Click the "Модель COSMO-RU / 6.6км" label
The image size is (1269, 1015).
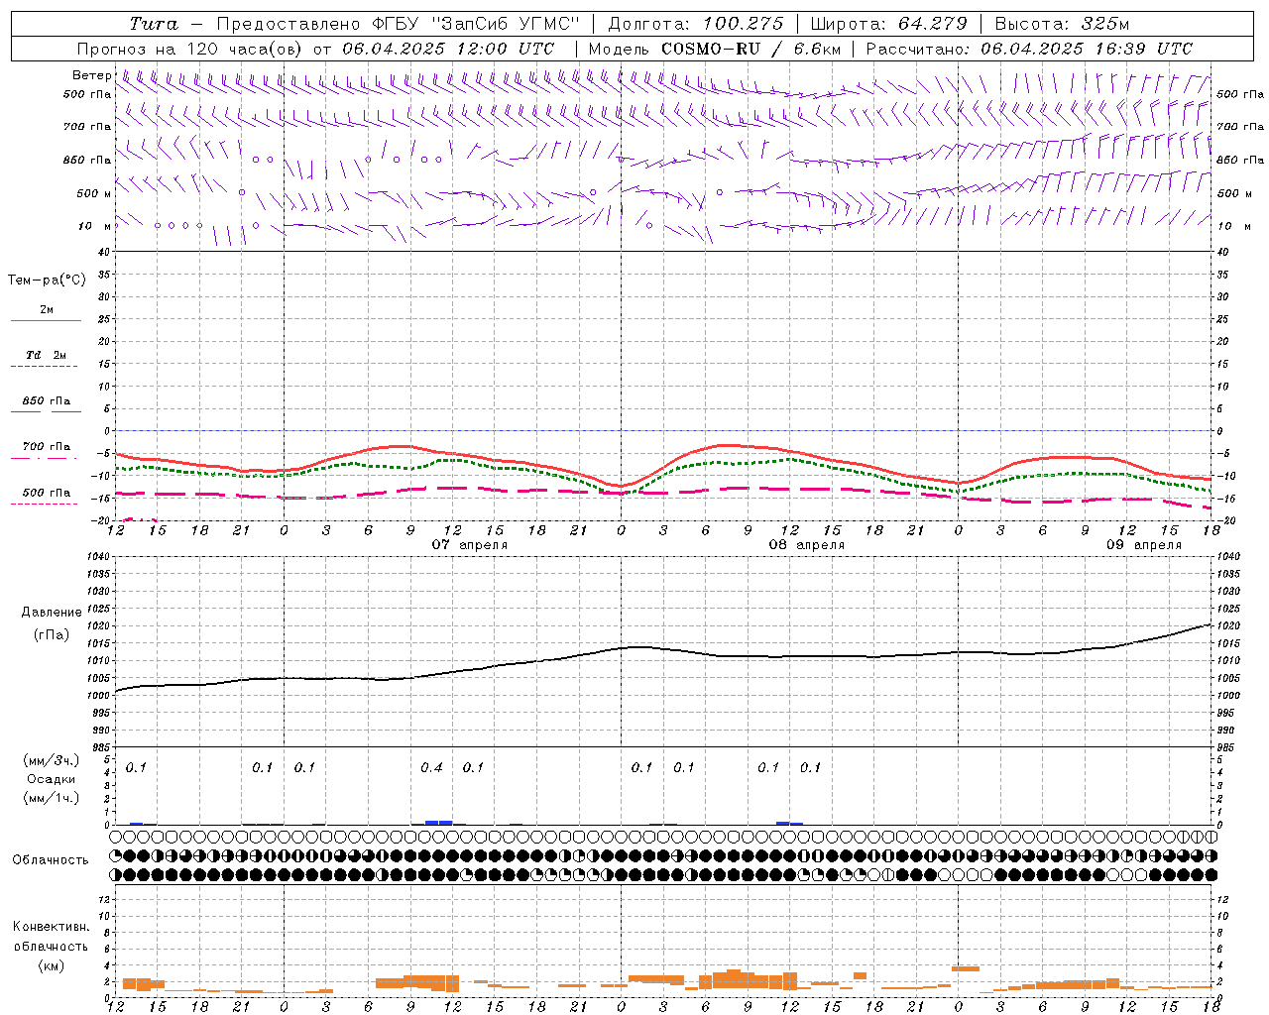(714, 49)
